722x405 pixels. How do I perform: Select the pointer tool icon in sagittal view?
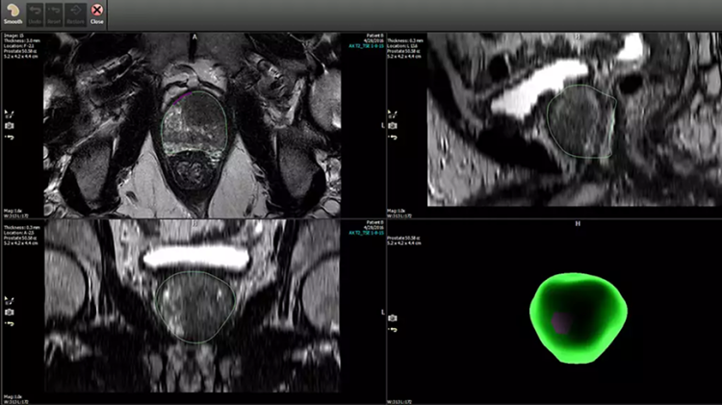pos(392,112)
